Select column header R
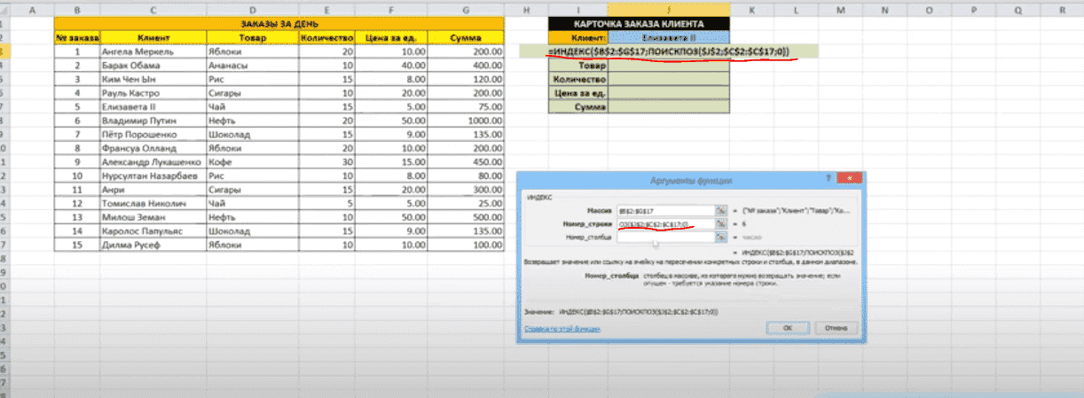Image resolution: width=1084 pixels, height=398 pixels. tap(1061, 8)
